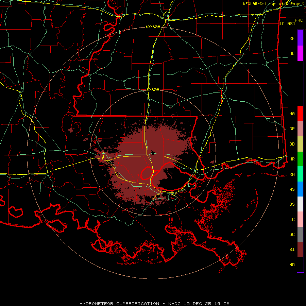
Task: Click the RF legend label
Action: pyautogui.click(x=292, y=38)
